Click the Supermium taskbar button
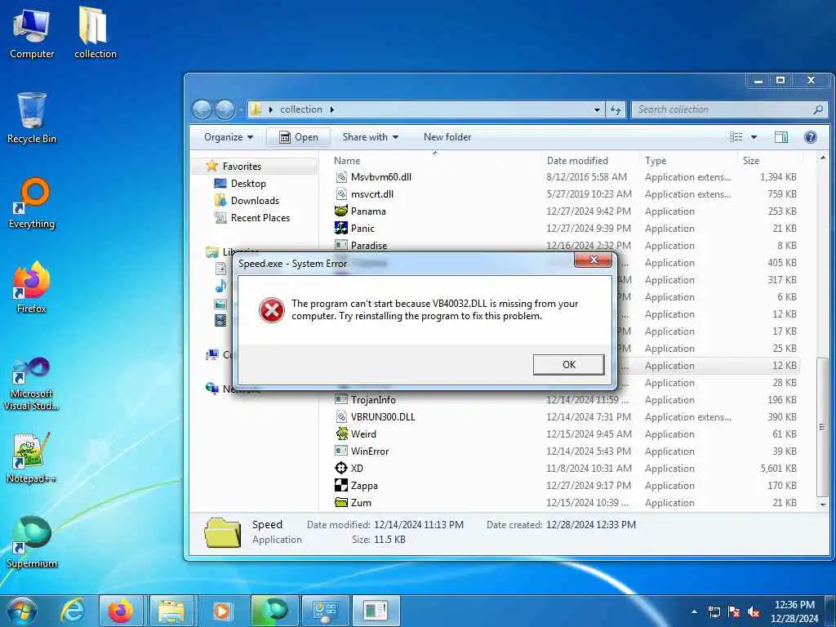Viewport: 836px width, 627px height. click(273, 611)
